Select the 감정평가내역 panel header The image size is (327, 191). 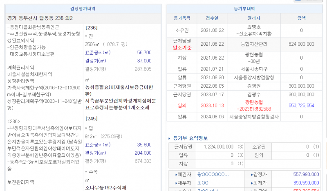click(x=83, y=9)
